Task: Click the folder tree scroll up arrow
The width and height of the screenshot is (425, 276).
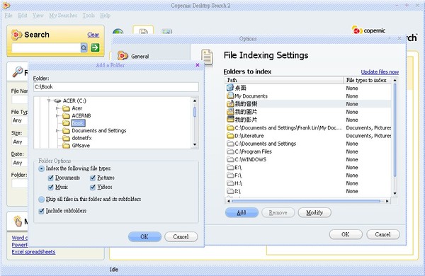Action: pyautogui.click(x=195, y=100)
